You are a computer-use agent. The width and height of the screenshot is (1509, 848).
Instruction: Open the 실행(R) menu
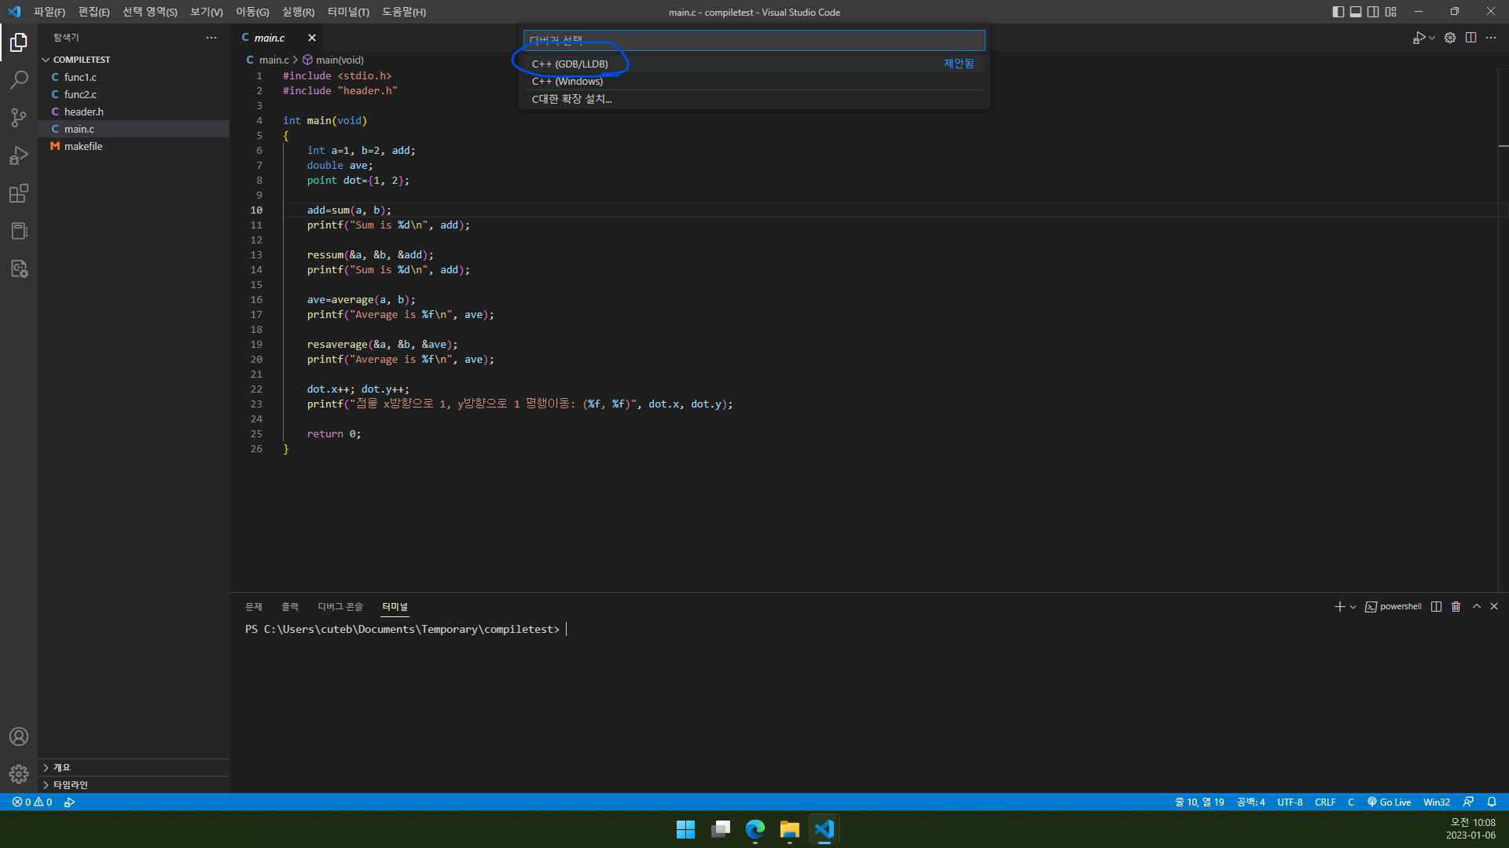298,12
